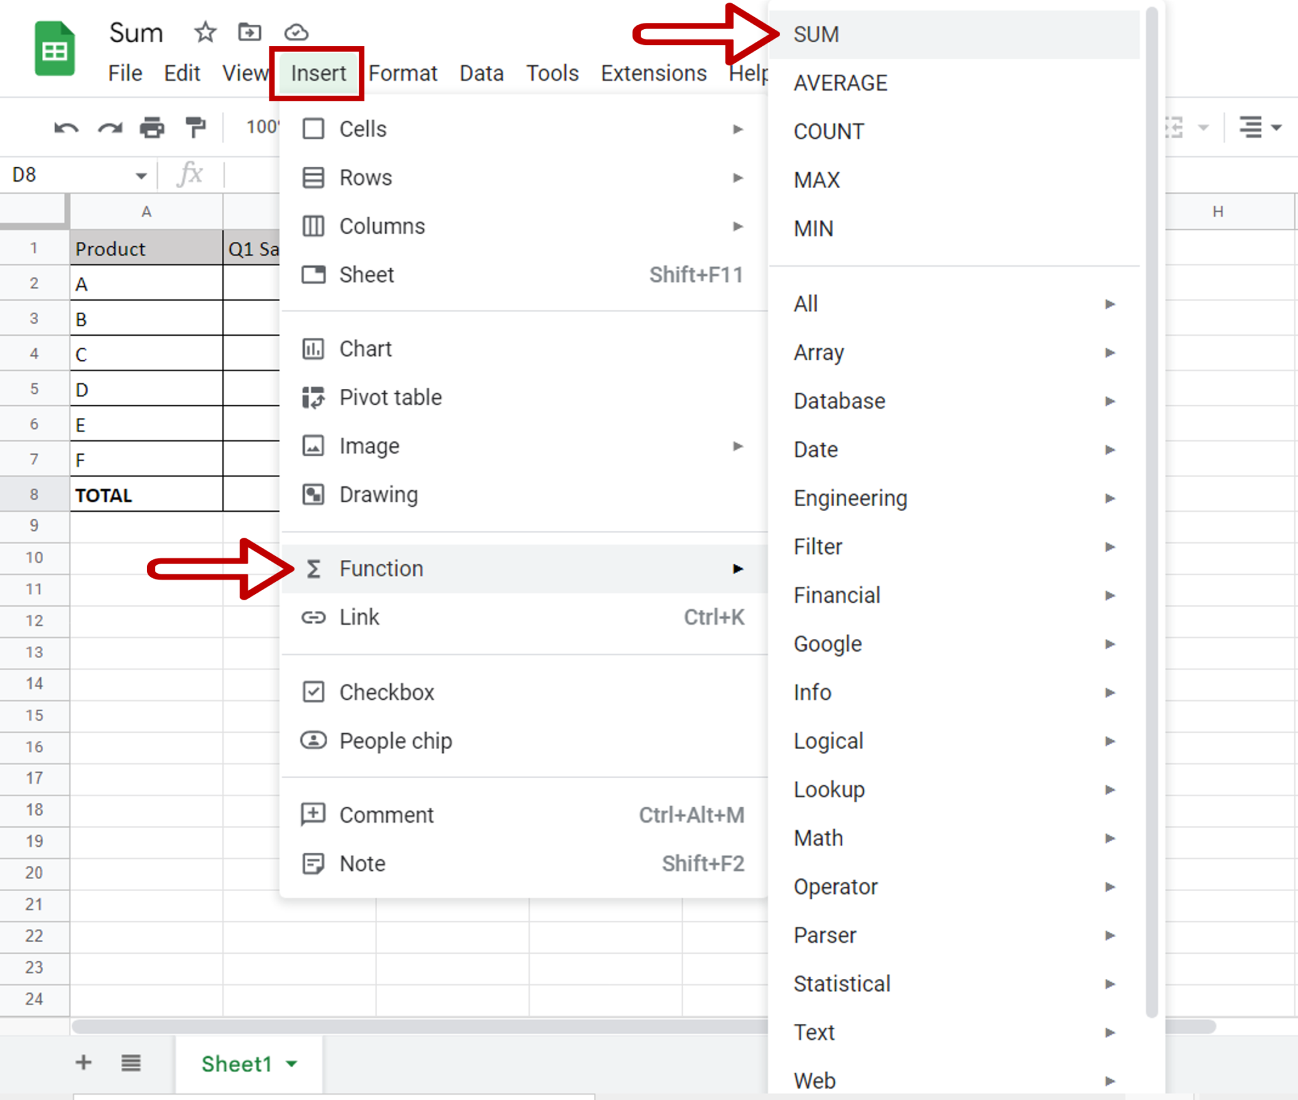This screenshot has width=1298, height=1100.
Task: Click the Redo icon
Action: pos(111,127)
